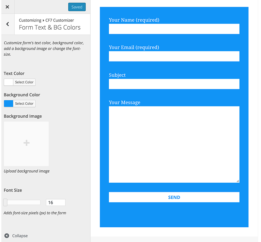Click the Saved button
261x242 pixels.
(77, 7)
